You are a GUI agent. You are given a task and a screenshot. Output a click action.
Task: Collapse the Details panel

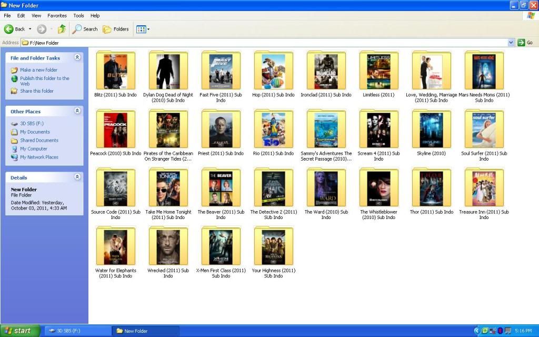(x=77, y=177)
